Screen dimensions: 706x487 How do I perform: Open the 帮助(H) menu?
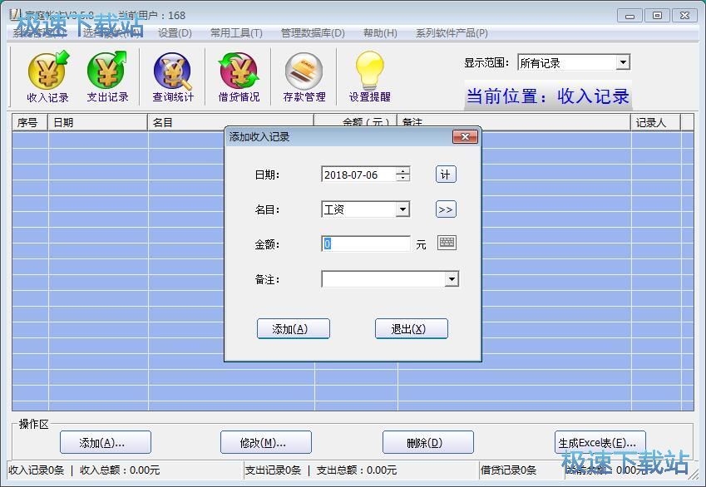pos(380,33)
